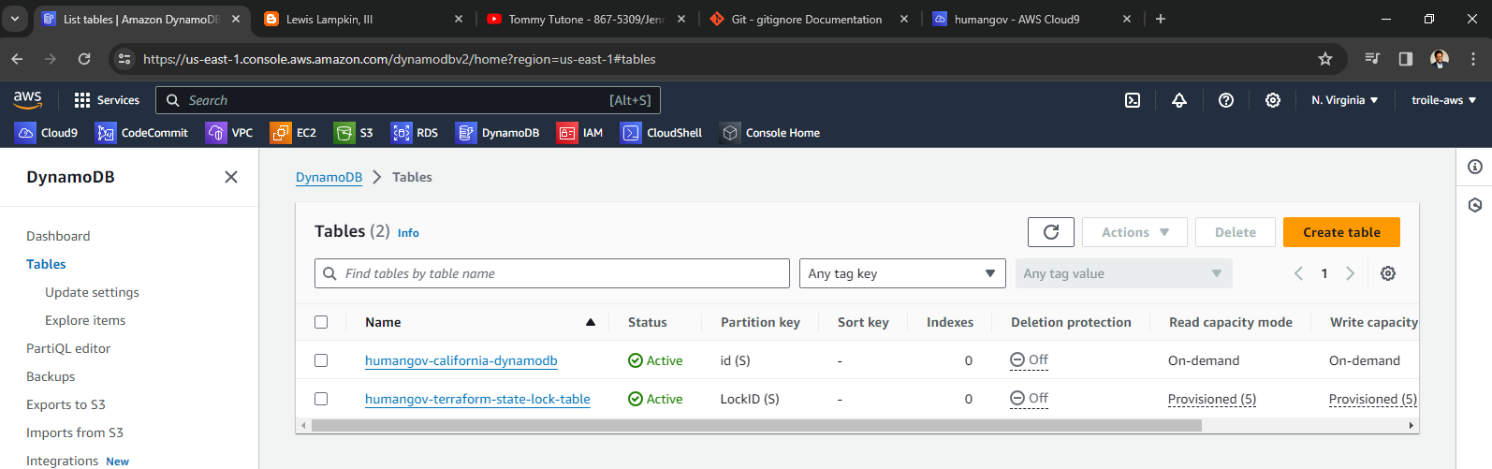Switch to the Tommy Tutone 867-5309 tab
Screen dimensions: 1492x469
584,19
